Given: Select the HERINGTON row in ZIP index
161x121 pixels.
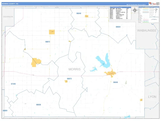Looking at the screenshot, I should (119, 18).
